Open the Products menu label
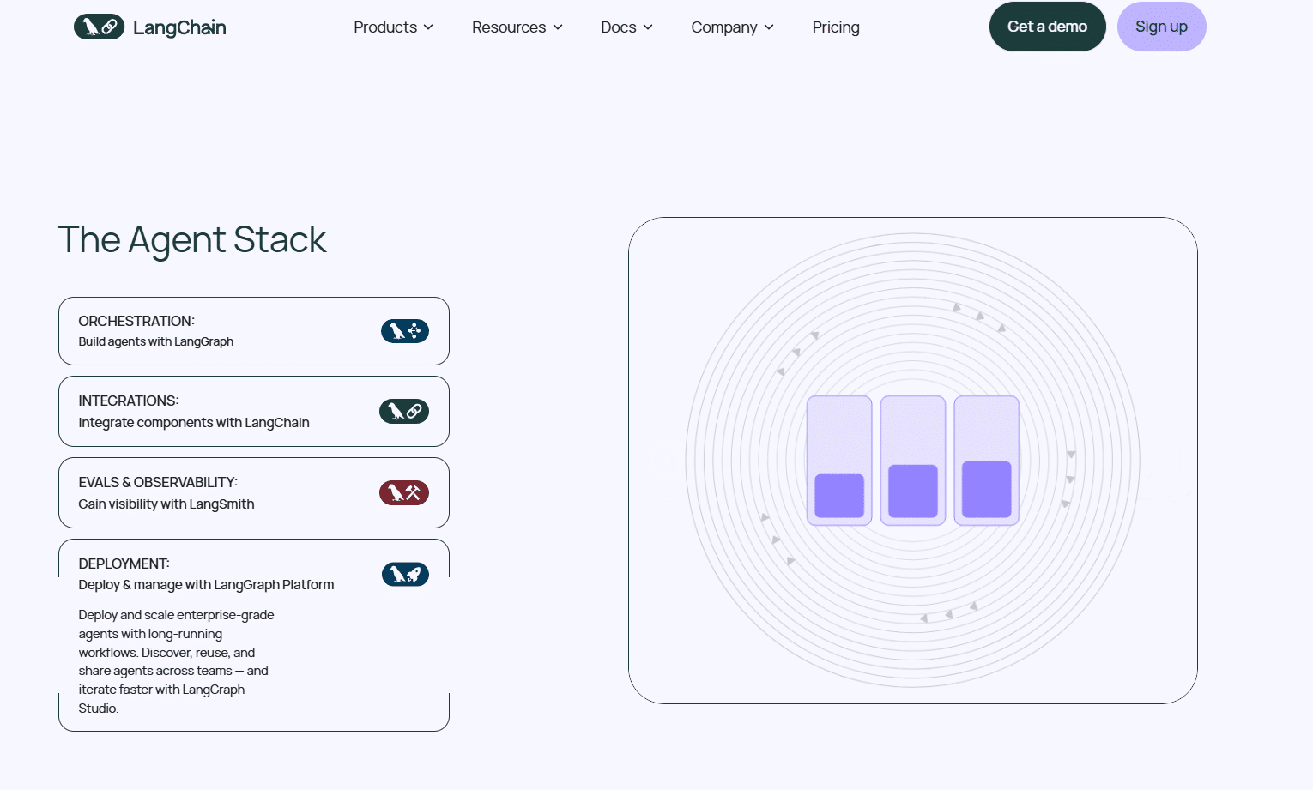The height and width of the screenshot is (790, 1313). [385, 27]
